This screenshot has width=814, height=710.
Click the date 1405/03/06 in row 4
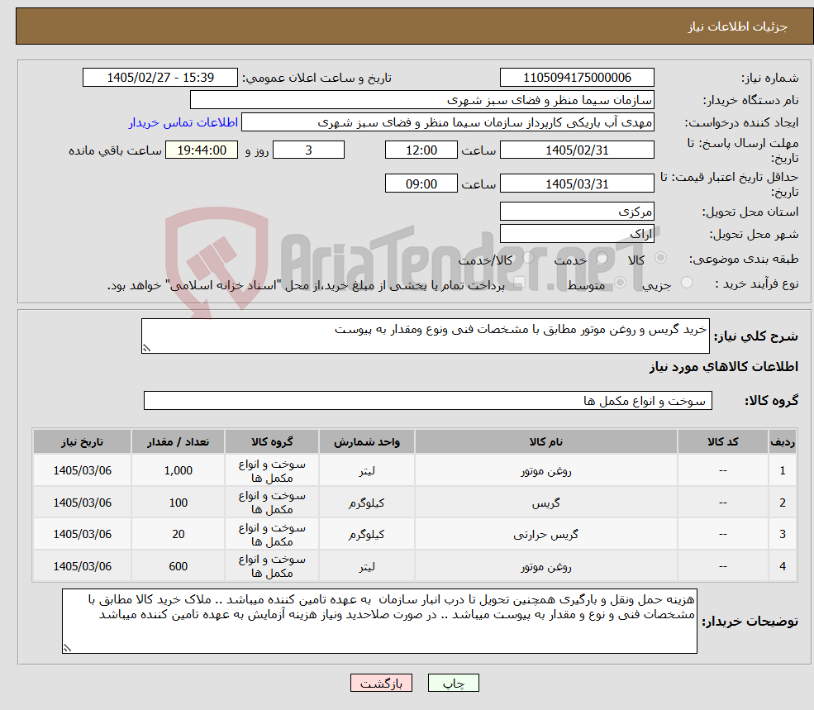coord(82,566)
